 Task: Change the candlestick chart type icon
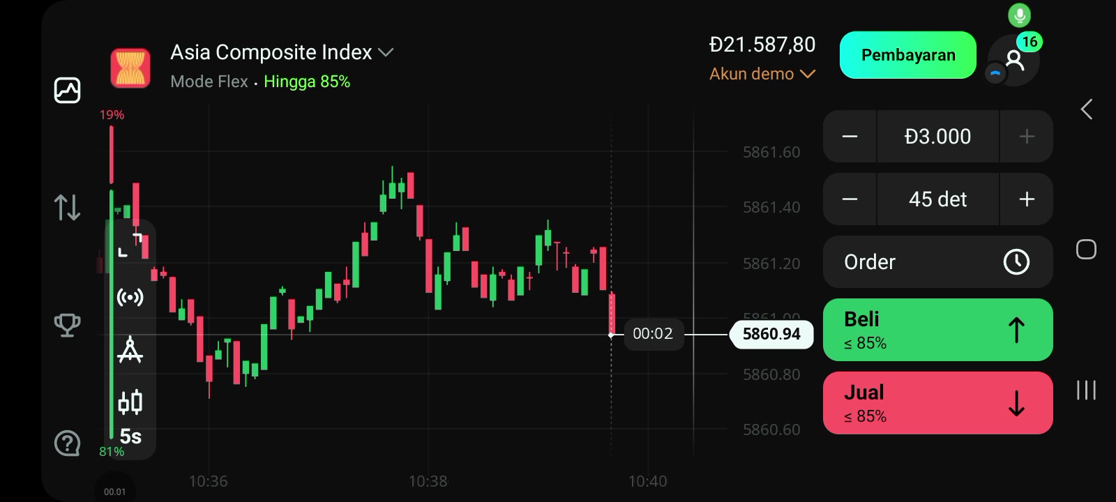pos(130,402)
